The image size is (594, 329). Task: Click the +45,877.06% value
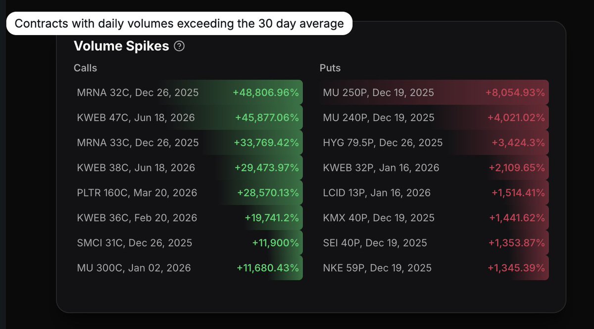(267, 118)
